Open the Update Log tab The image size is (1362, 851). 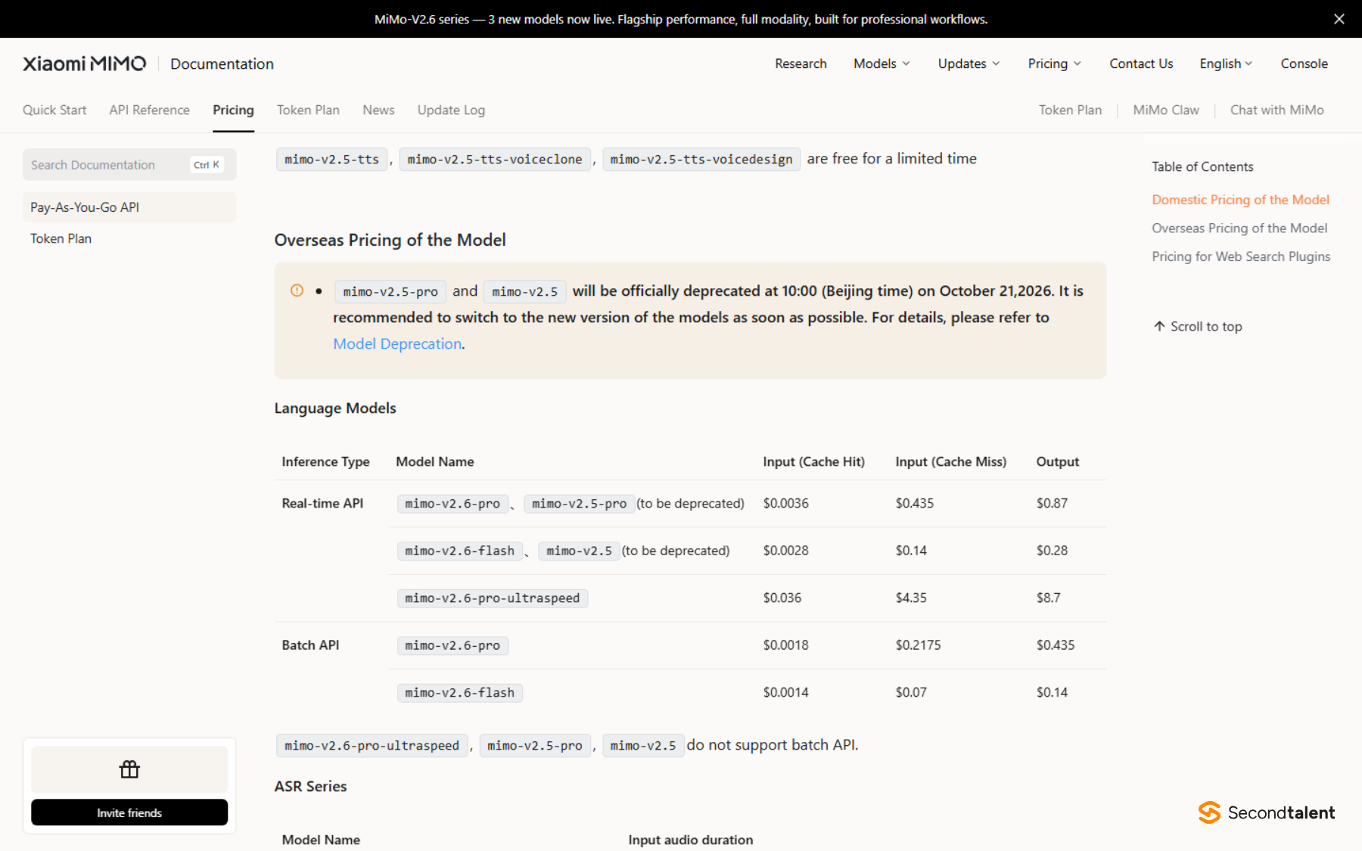tap(451, 110)
